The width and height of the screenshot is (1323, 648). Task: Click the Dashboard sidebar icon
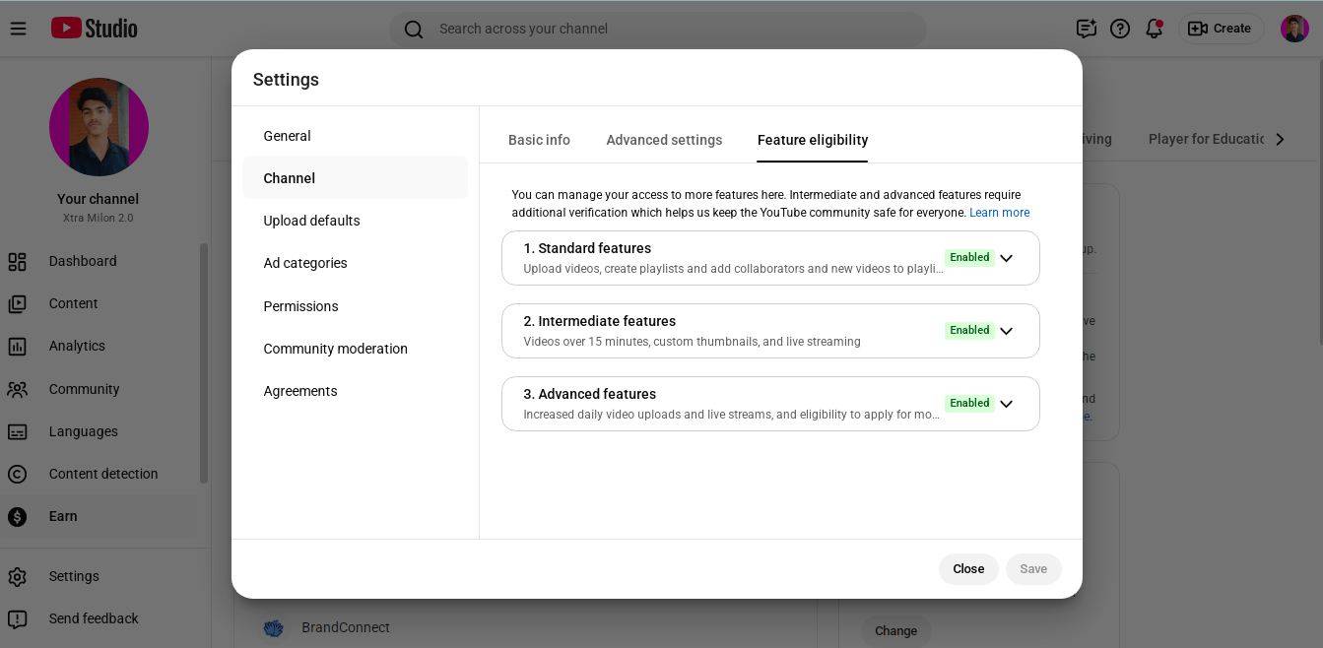18,261
